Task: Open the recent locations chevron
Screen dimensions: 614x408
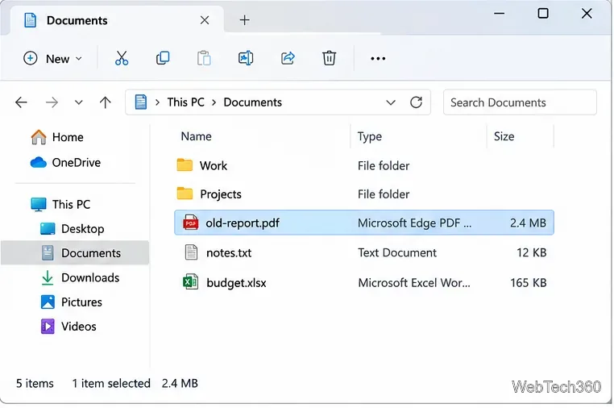Action: pyautogui.click(x=79, y=102)
